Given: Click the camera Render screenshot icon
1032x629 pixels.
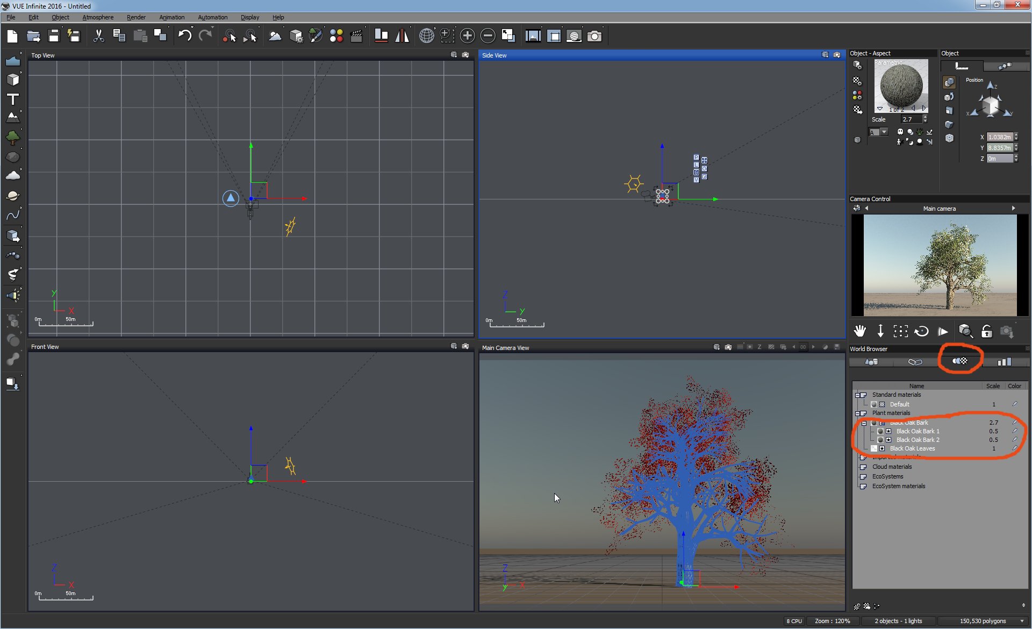Looking at the screenshot, I should (594, 36).
